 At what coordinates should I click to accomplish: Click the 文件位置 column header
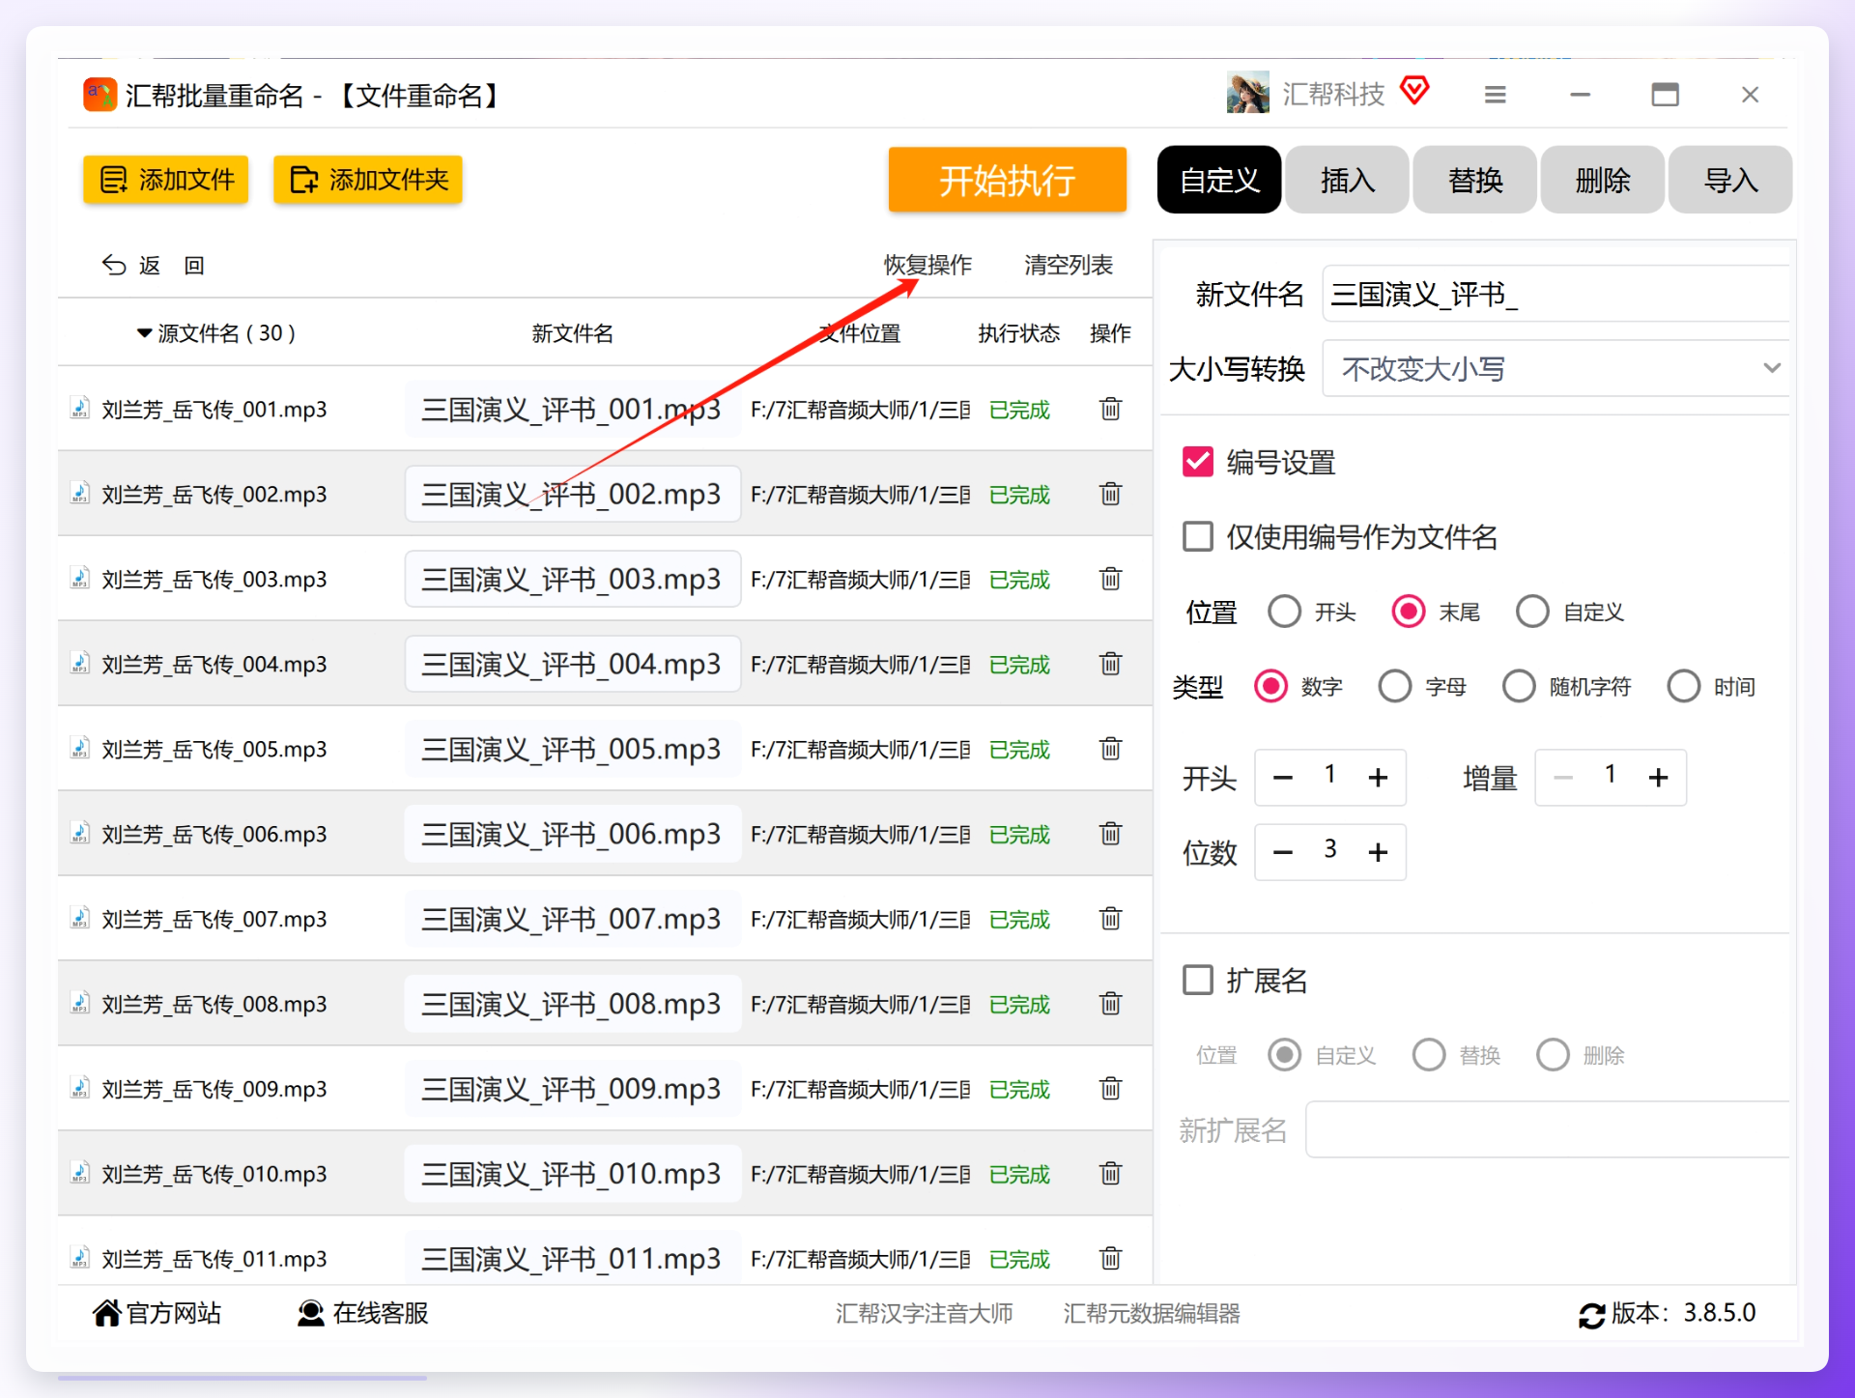pyautogui.click(x=859, y=333)
